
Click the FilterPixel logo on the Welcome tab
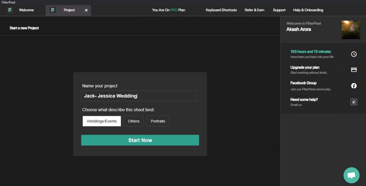tap(10, 10)
